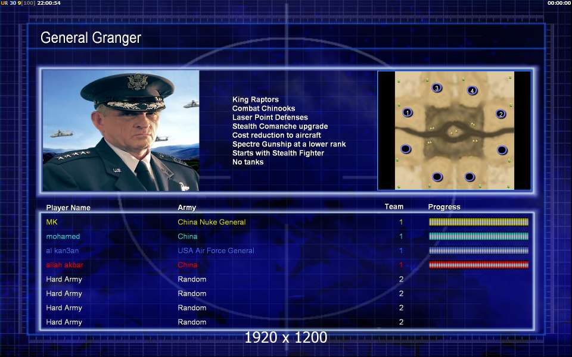Click team number in MK's row
The image size is (572, 357).
(x=401, y=222)
